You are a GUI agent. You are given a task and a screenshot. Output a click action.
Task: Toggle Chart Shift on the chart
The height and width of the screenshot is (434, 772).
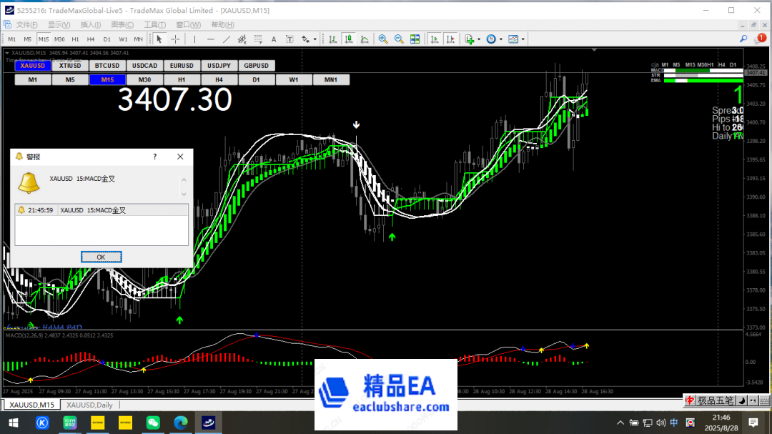click(450, 39)
